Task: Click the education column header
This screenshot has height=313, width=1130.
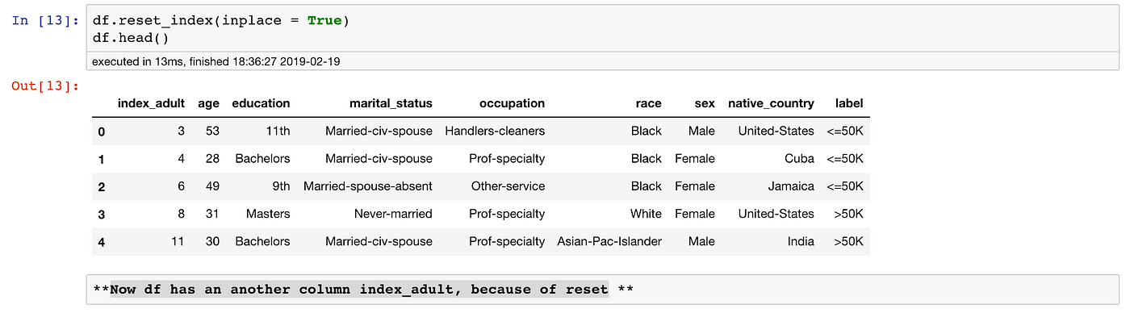Action: [261, 103]
